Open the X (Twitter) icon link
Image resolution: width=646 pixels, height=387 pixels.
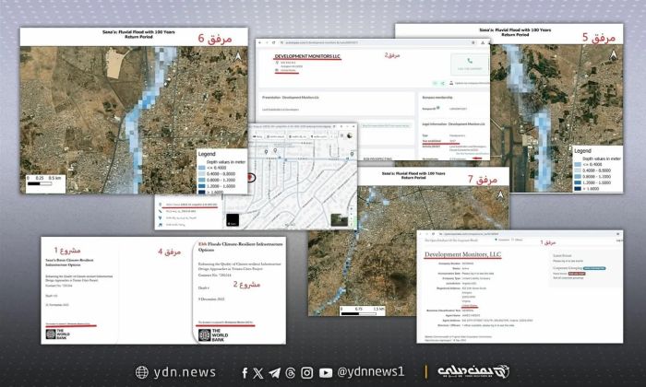coord(259,372)
